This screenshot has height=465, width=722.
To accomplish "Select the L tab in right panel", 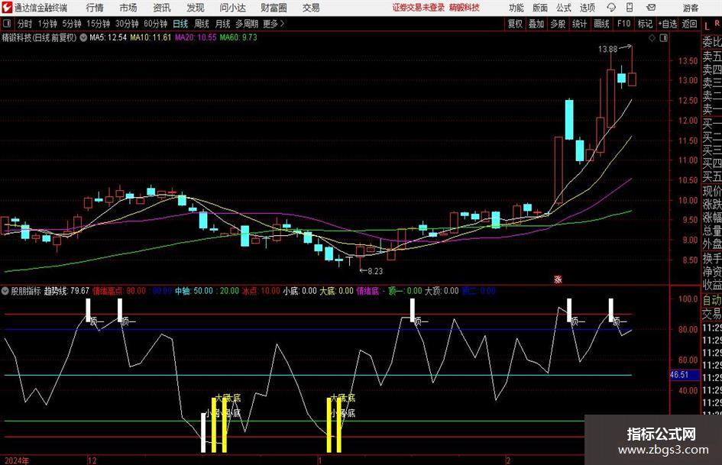I will click(x=707, y=26).
